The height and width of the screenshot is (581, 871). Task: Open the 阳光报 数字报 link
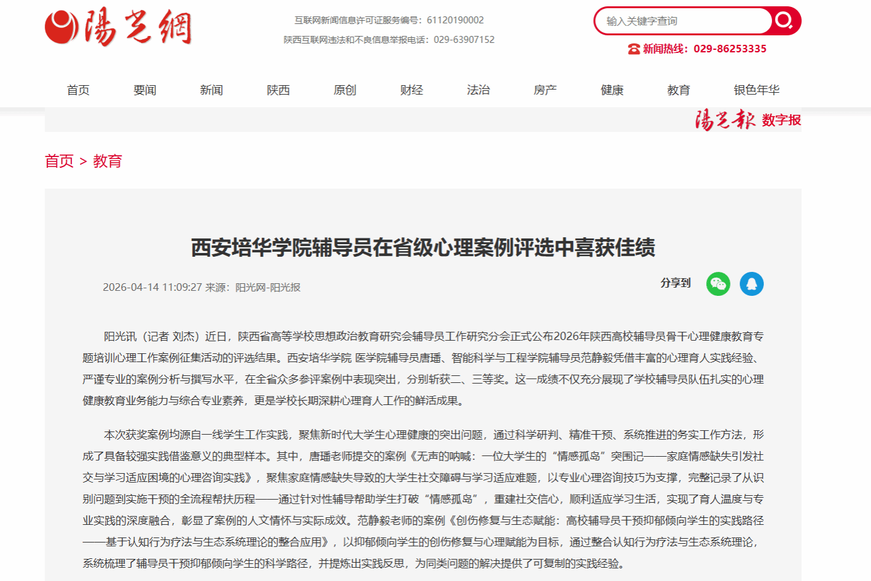(x=748, y=120)
